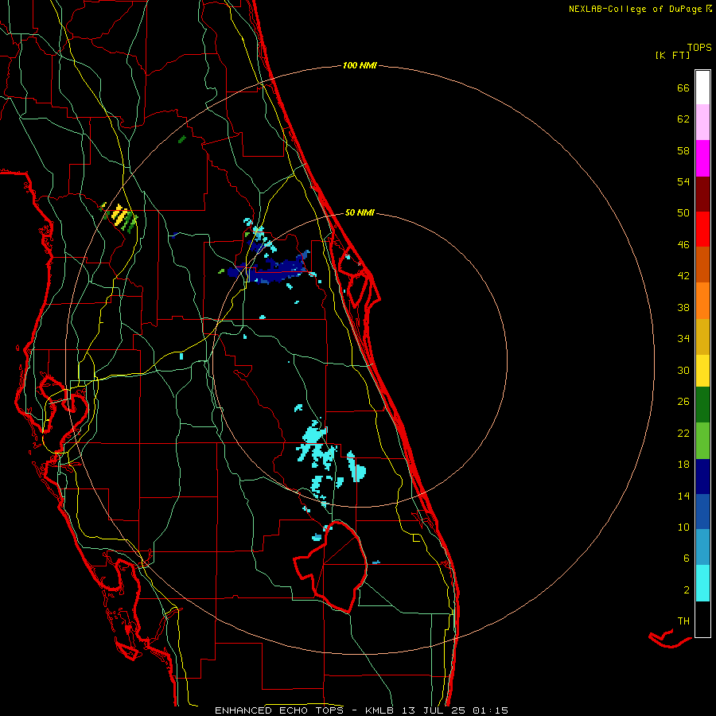The height and width of the screenshot is (716, 716).
Task: Click the white swatch in the tops legend
Action: [x=702, y=88]
